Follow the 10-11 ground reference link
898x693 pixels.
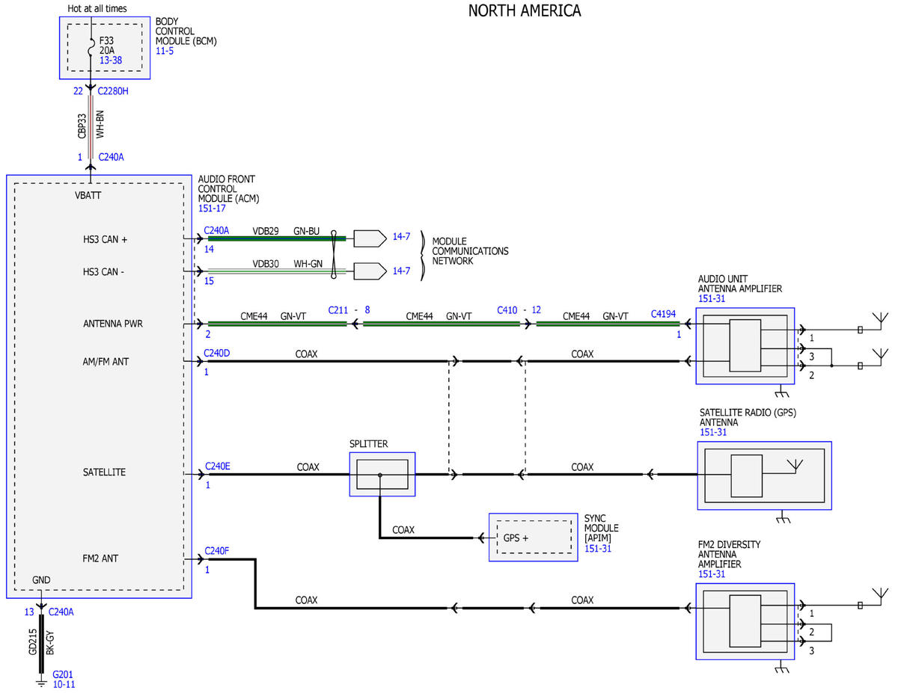[64, 684]
